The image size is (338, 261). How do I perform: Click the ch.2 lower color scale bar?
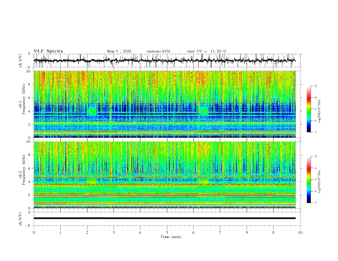tap(309, 180)
